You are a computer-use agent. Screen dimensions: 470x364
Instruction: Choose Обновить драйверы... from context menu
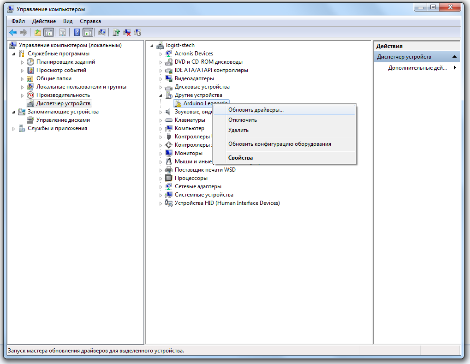[256, 110]
